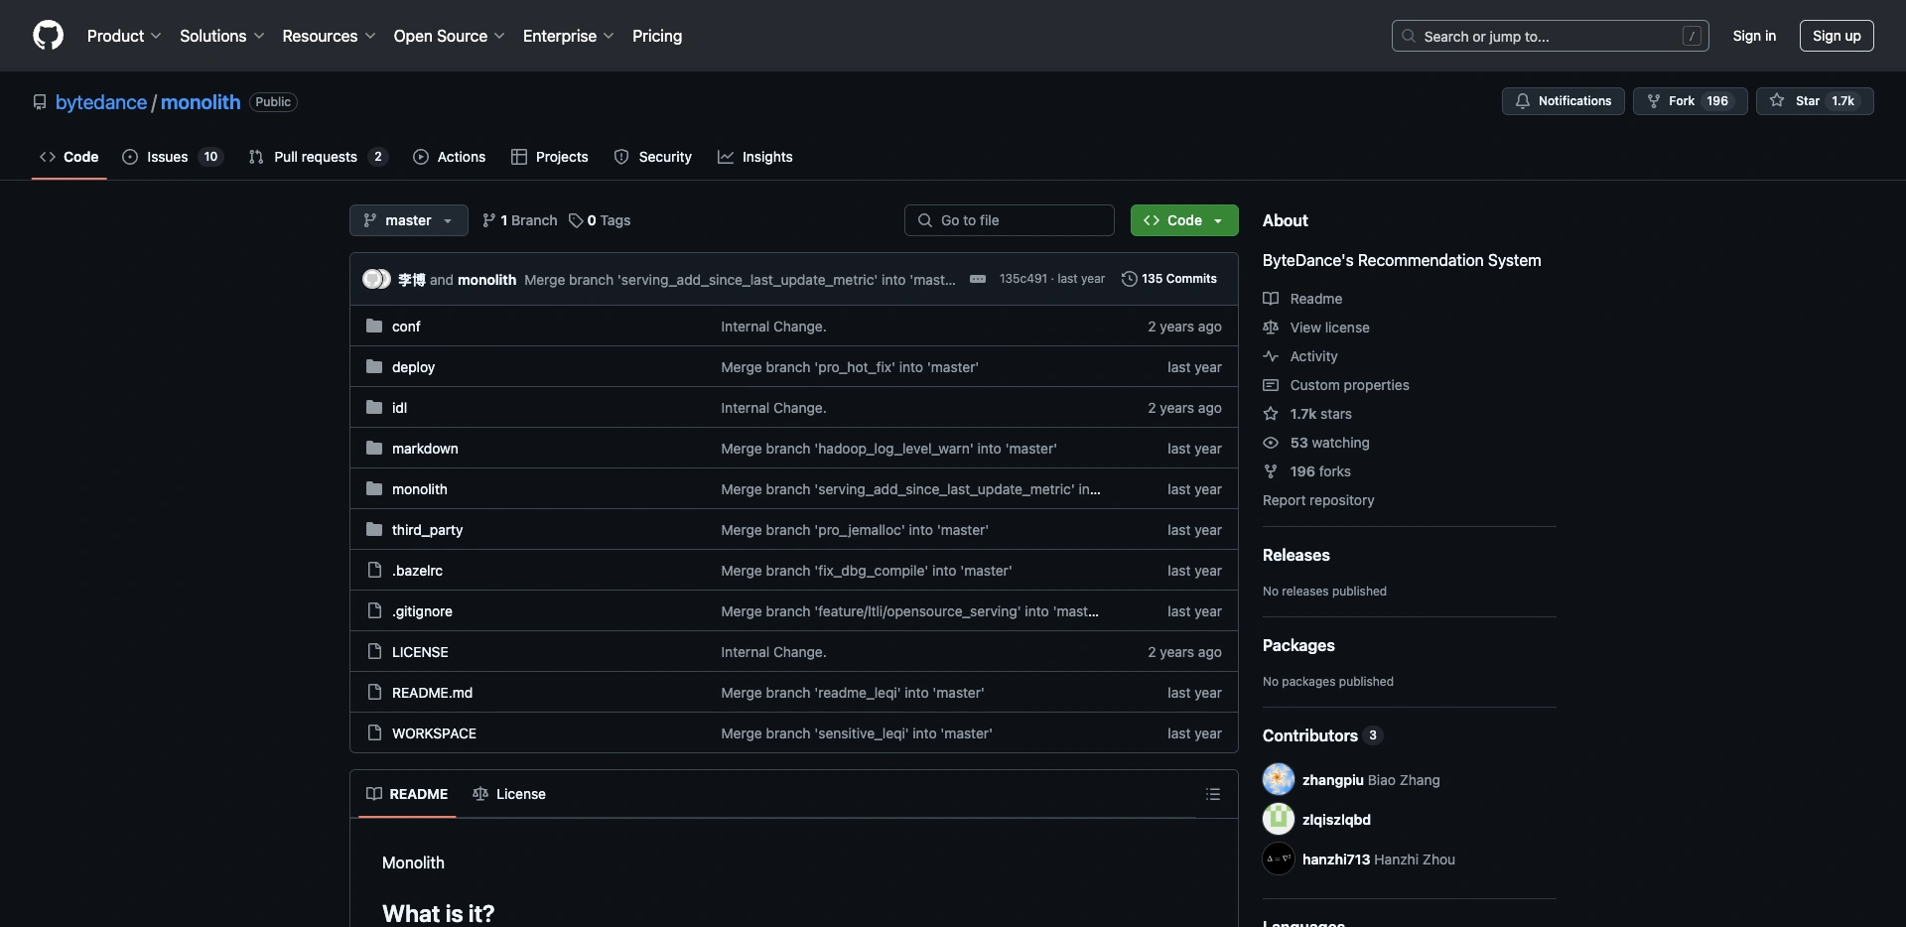Click the Sign up button
1906x927 pixels.
[x=1836, y=36]
